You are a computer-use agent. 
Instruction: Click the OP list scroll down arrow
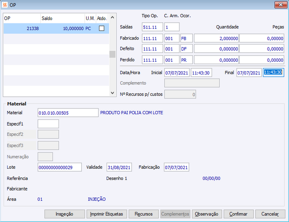112,93
